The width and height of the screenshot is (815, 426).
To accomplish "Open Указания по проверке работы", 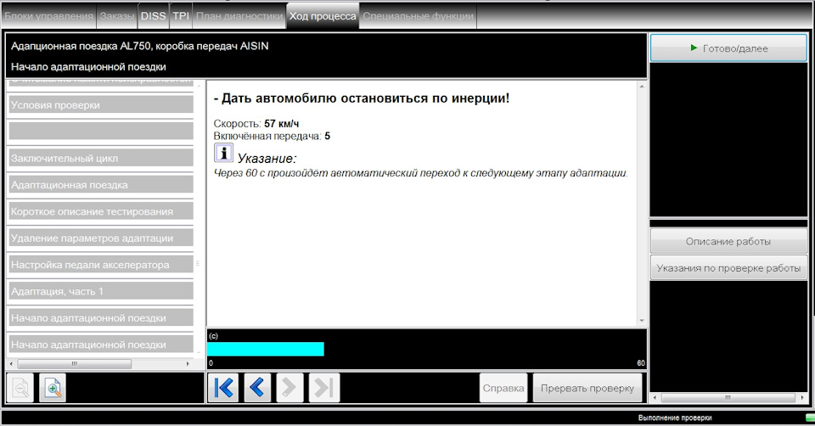I will click(728, 268).
